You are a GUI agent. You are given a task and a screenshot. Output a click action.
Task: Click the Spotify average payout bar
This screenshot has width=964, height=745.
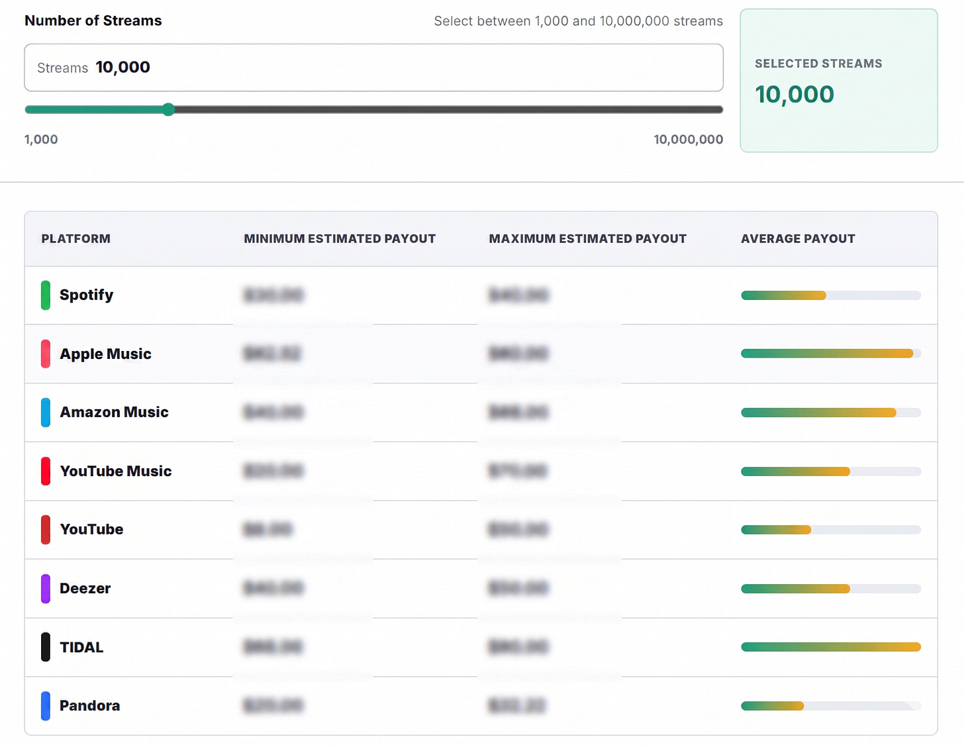(x=831, y=295)
